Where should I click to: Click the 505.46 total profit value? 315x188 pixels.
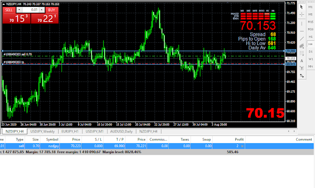click(x=232, y=152)
